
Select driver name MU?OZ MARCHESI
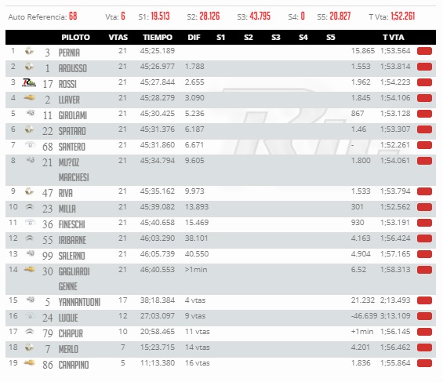click(x=74, y=169)
